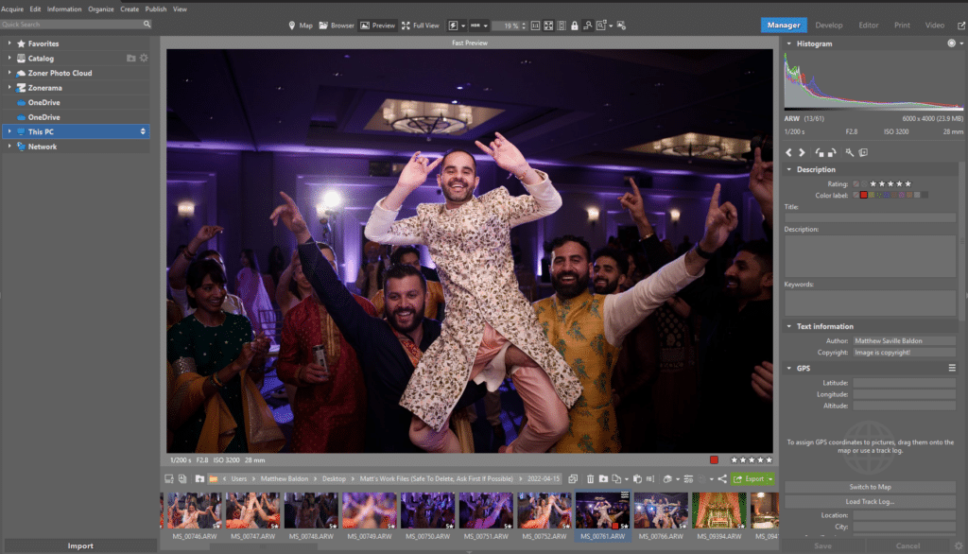
Task: Collapse the Text information section
Action: tap(789, 326)
